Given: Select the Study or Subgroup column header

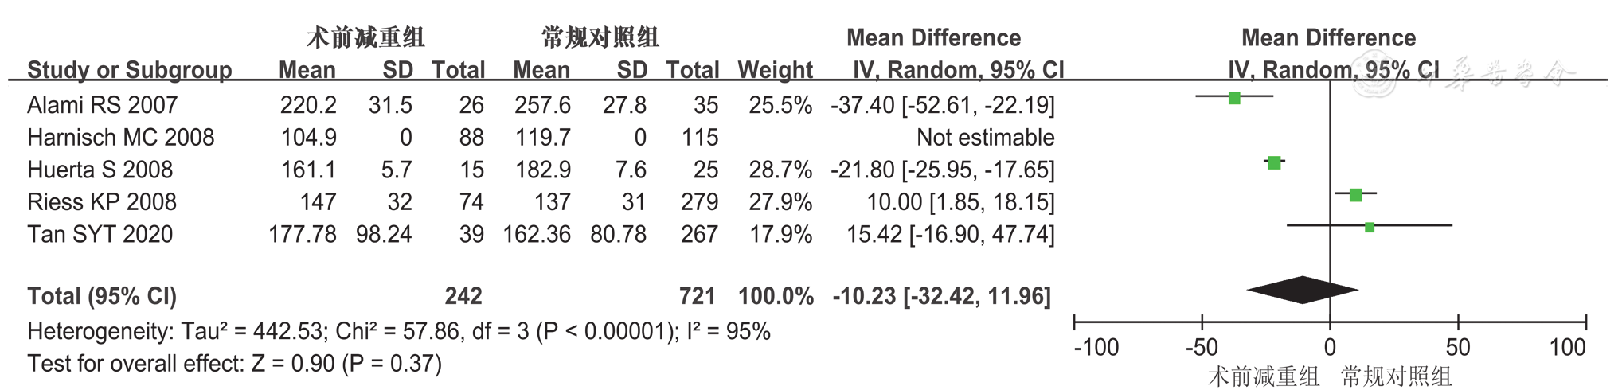Looking at the screenshot, I should tap(129, 70).
